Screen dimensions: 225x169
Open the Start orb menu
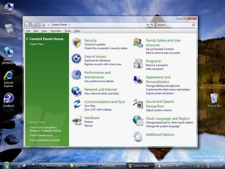(x=7, y=166)
